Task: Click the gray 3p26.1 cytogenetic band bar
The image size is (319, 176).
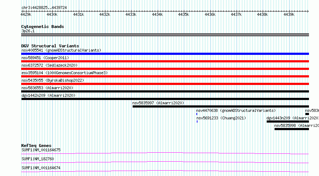Action: pos(165,35)
